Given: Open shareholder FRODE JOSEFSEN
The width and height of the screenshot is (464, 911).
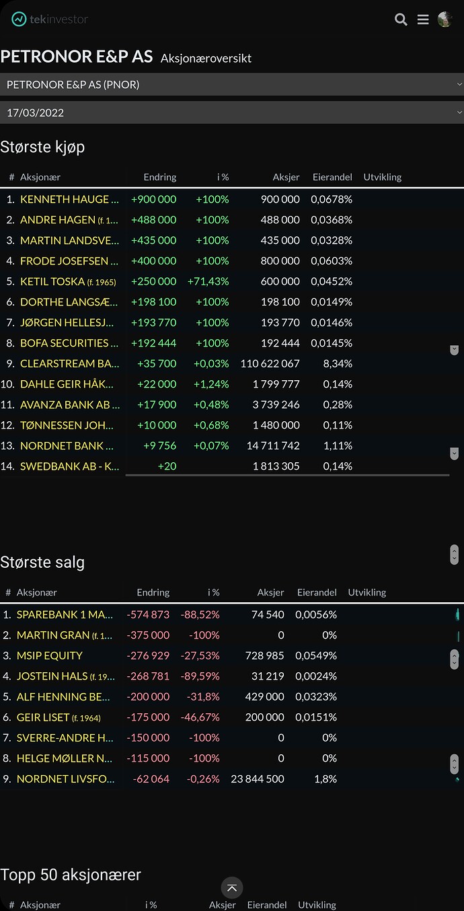Looking at the screenshot, I should [69, 261].
